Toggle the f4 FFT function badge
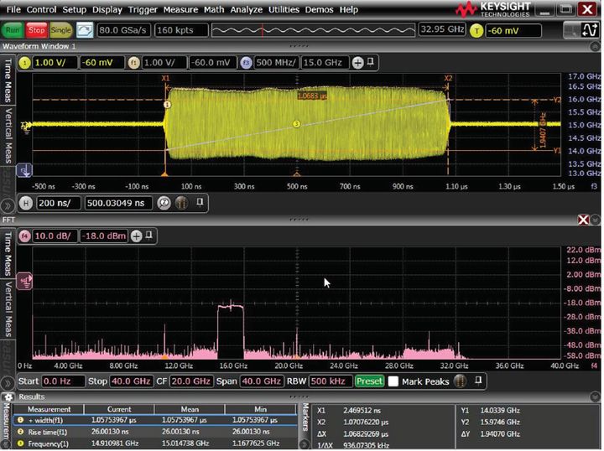 pyautogui.click(x=24, y=236)
